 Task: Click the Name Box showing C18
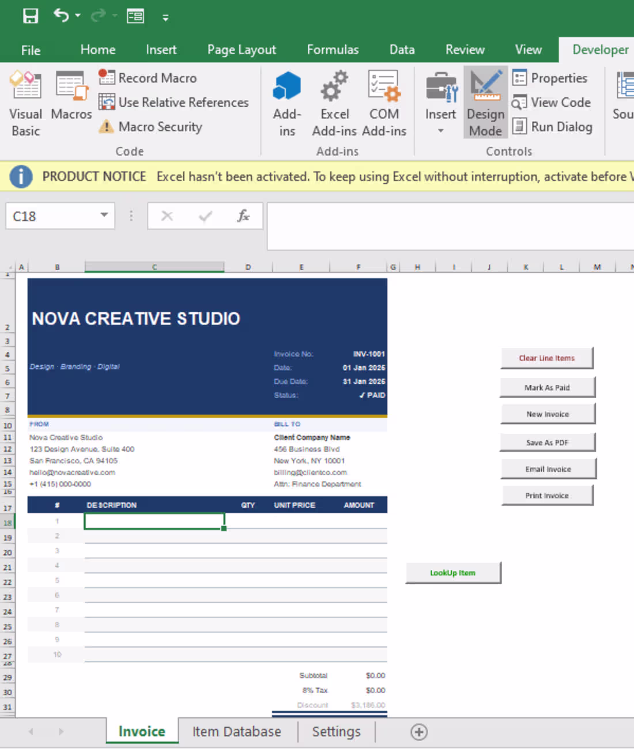[52, 216]
